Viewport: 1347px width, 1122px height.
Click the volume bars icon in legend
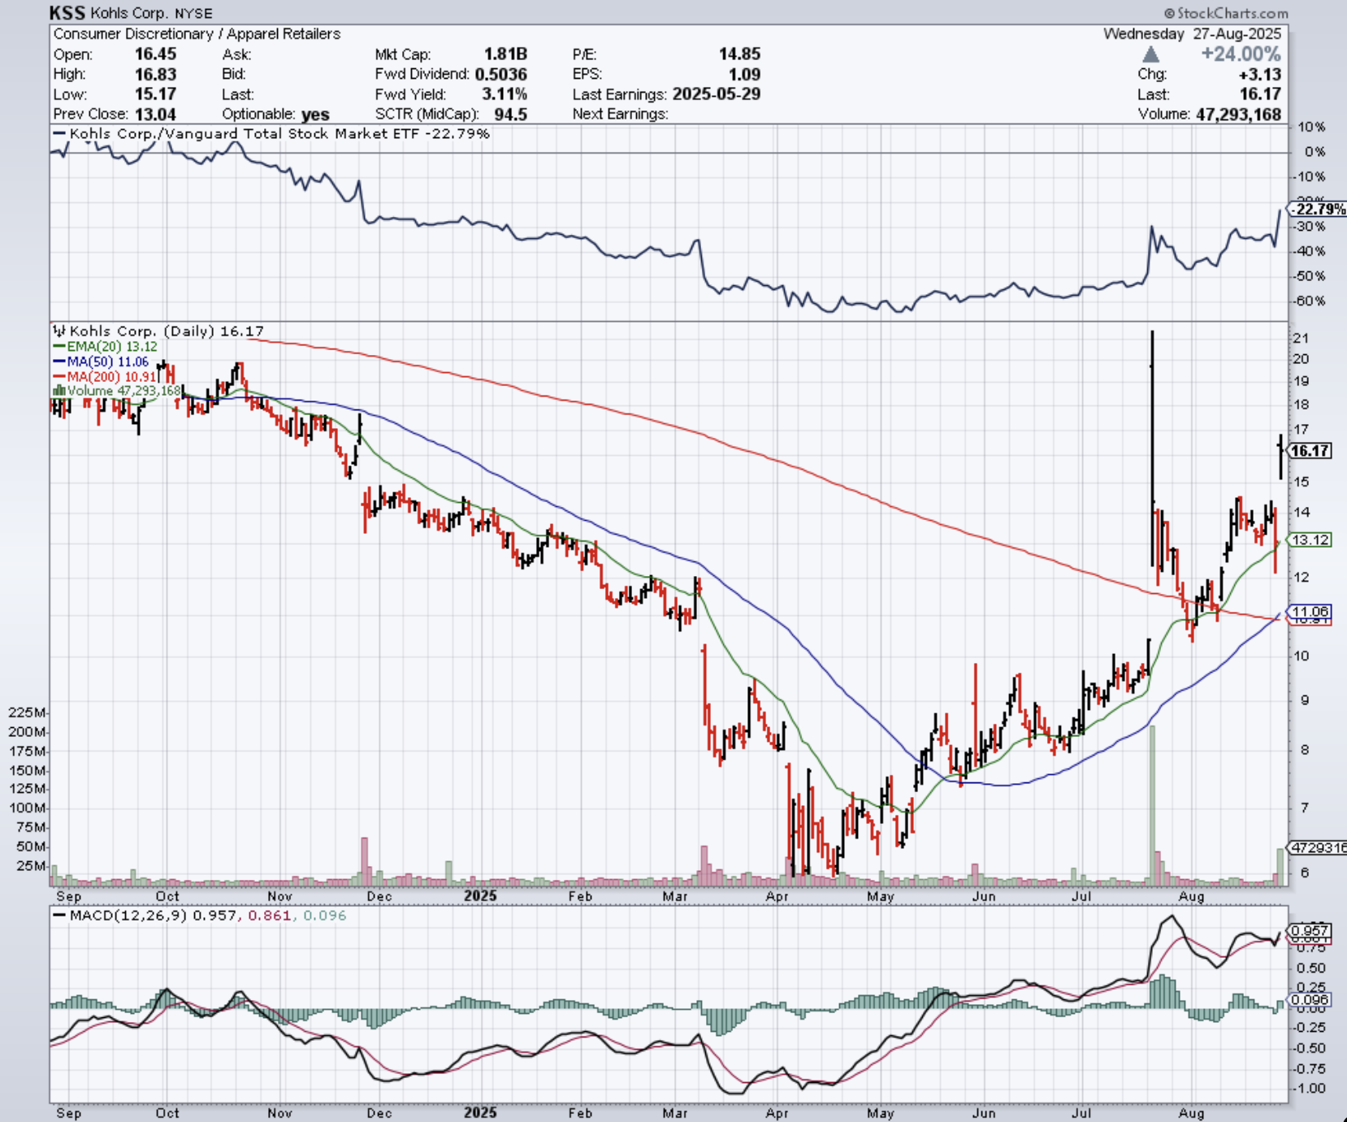tap(58, 391)
